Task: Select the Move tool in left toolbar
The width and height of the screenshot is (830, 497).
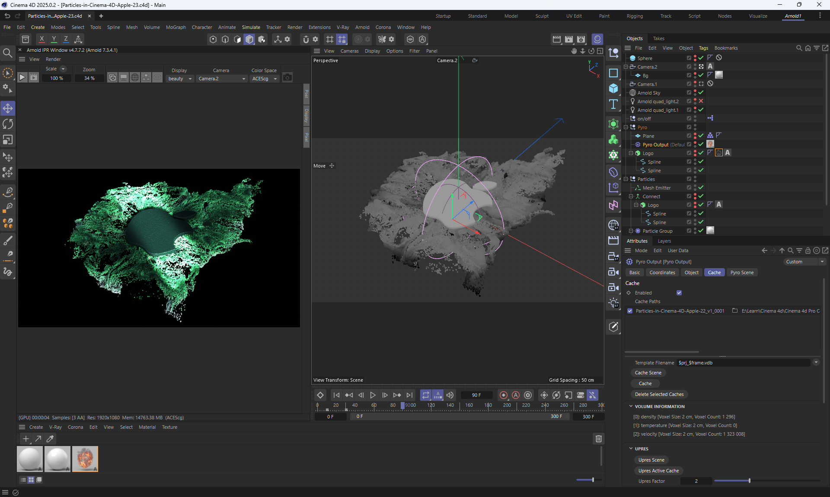Action: point(8,108)
